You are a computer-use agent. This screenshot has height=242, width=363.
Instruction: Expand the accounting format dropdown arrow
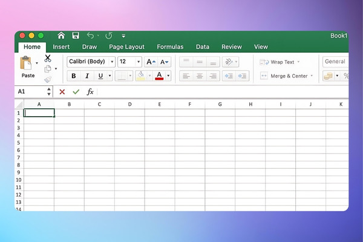click(338, 76)
